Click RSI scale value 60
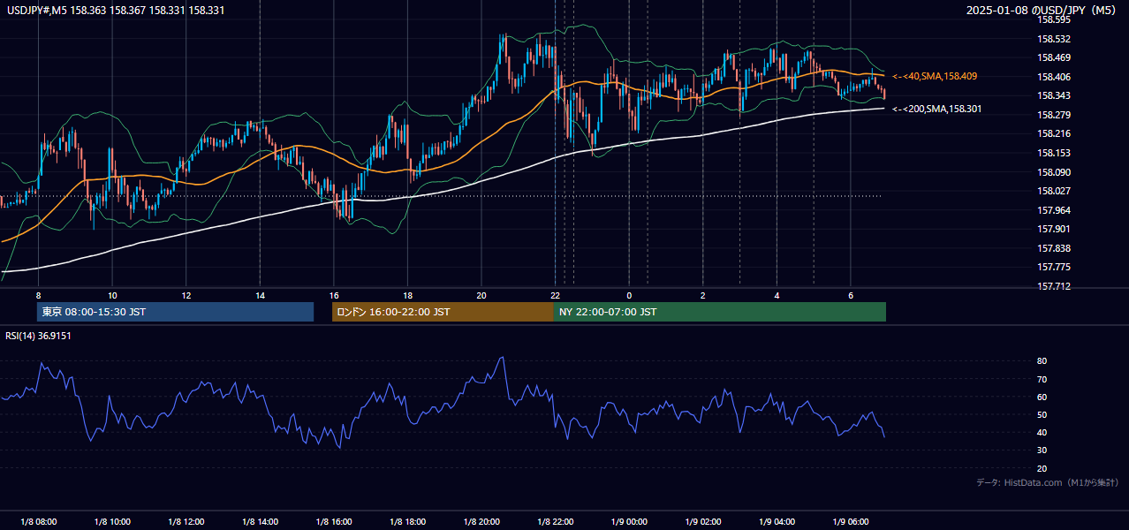The width and height of the screenshot is (1129, 530). [x=1042, y=397]
